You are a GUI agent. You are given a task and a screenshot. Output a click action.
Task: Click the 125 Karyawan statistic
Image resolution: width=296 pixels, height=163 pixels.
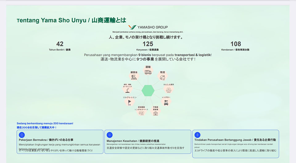click(148, 46)
